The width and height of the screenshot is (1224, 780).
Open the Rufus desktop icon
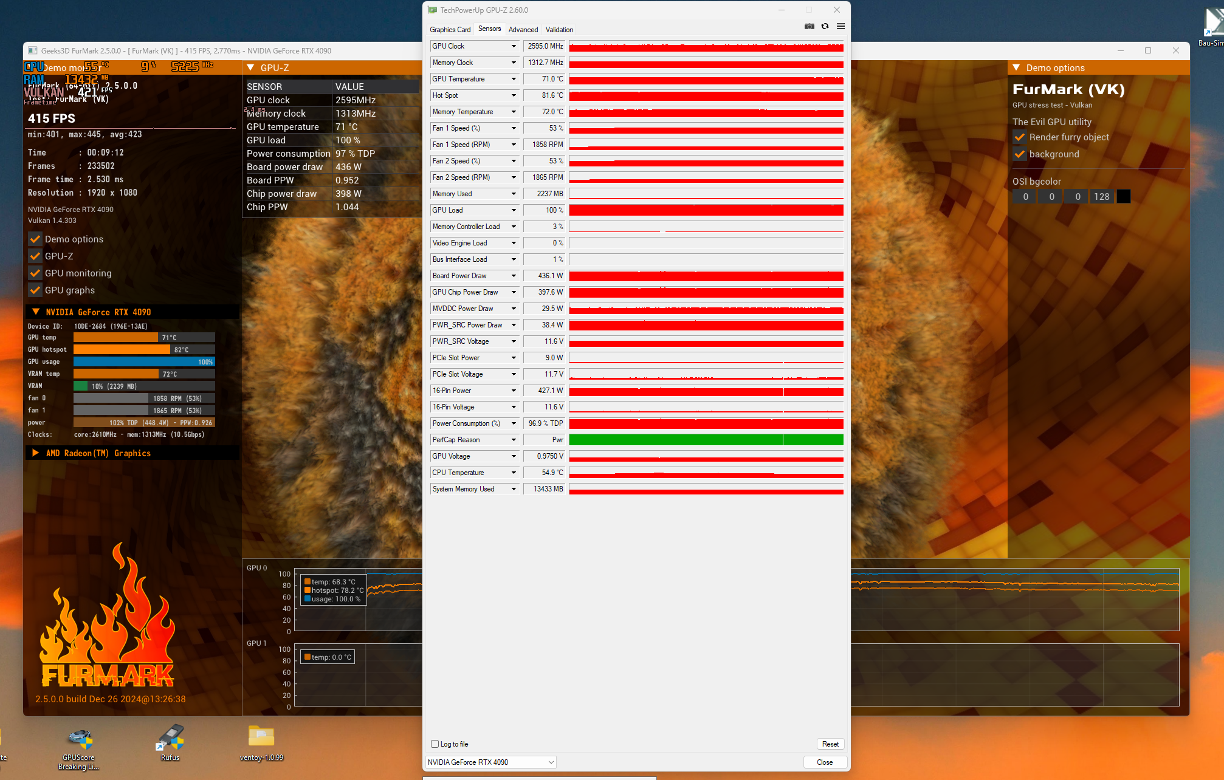pyautogui.click(x=170, y=737)
